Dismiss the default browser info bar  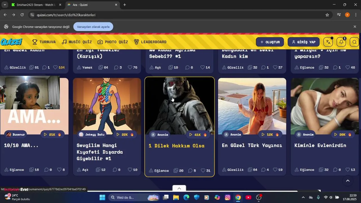(355, 27)
